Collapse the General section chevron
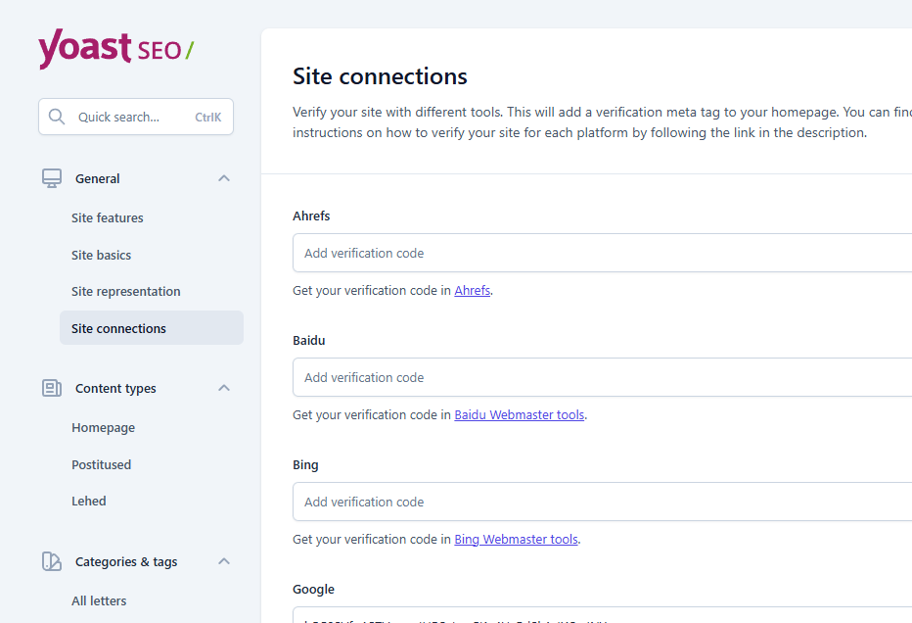The width and height of the screenshot is (912, 623). 224,178
